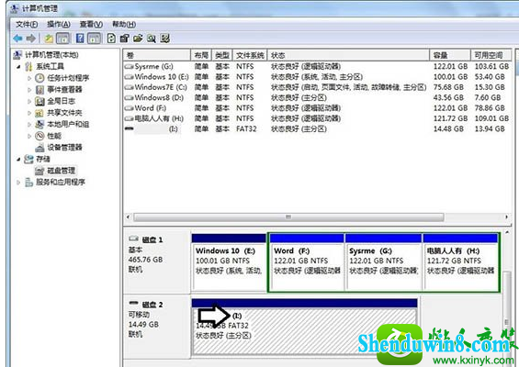
Task: Click the Back arrow toolbar icon
Action: pyautogui.click(x=17, y=39)
